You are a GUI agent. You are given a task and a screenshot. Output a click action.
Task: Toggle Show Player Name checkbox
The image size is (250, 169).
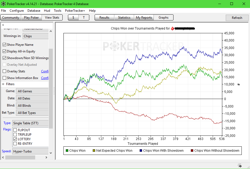pyautogui.click(x=5, y=45)
